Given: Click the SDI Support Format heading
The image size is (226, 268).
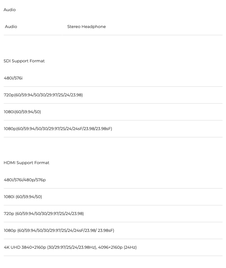Looking at the screenshot, I should point(24,61).
